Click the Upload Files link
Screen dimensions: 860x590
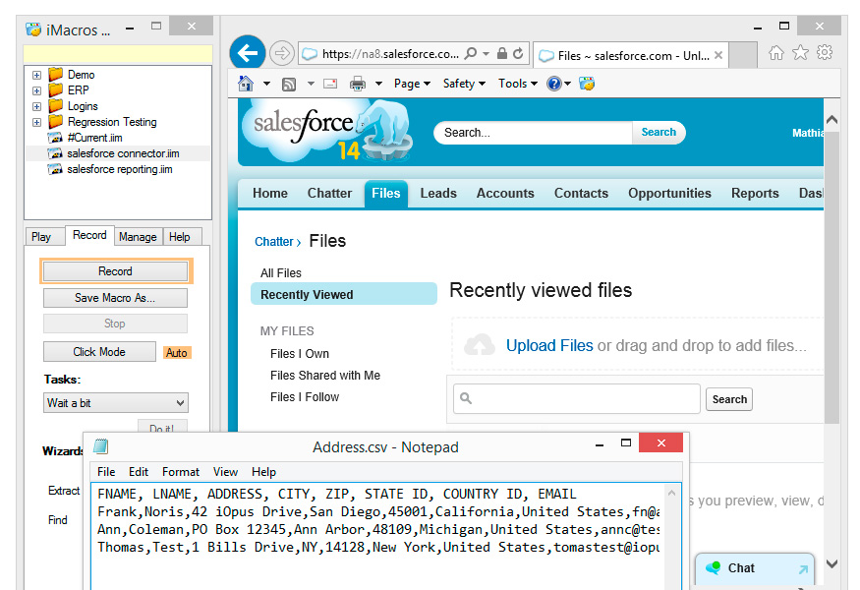(549, 345)
